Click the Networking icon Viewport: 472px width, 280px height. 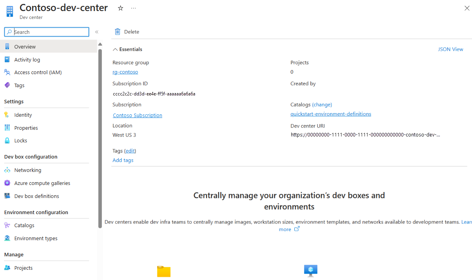tap(7, 170)
